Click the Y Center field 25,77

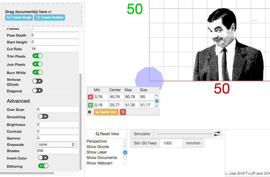coord(117,105)
